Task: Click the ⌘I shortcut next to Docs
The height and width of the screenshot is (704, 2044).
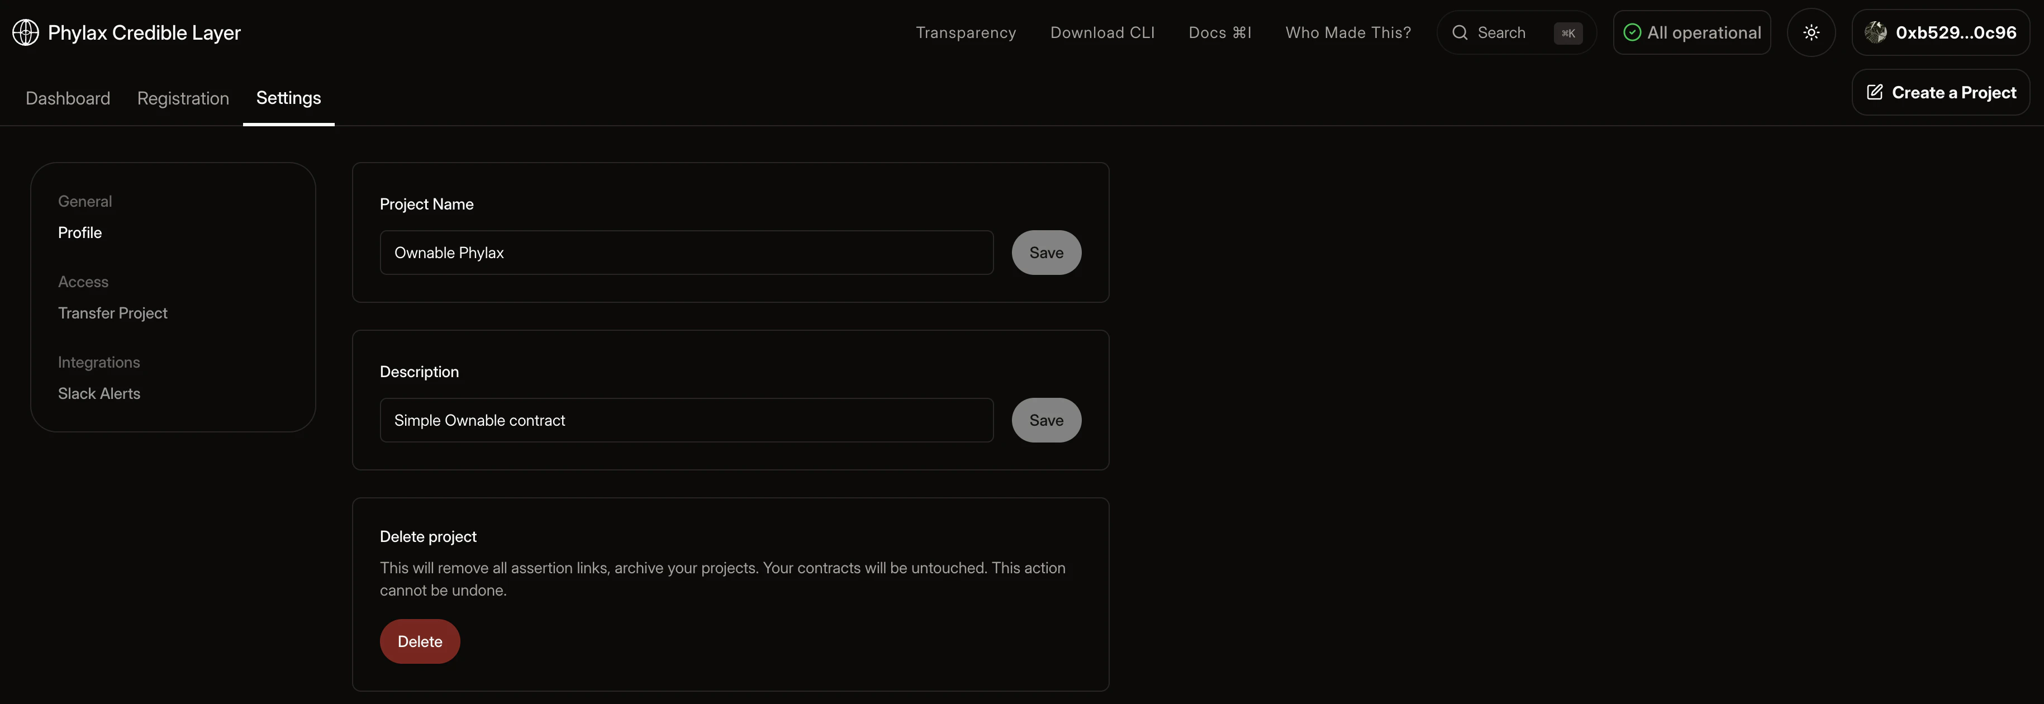Action: point(1243,32)
